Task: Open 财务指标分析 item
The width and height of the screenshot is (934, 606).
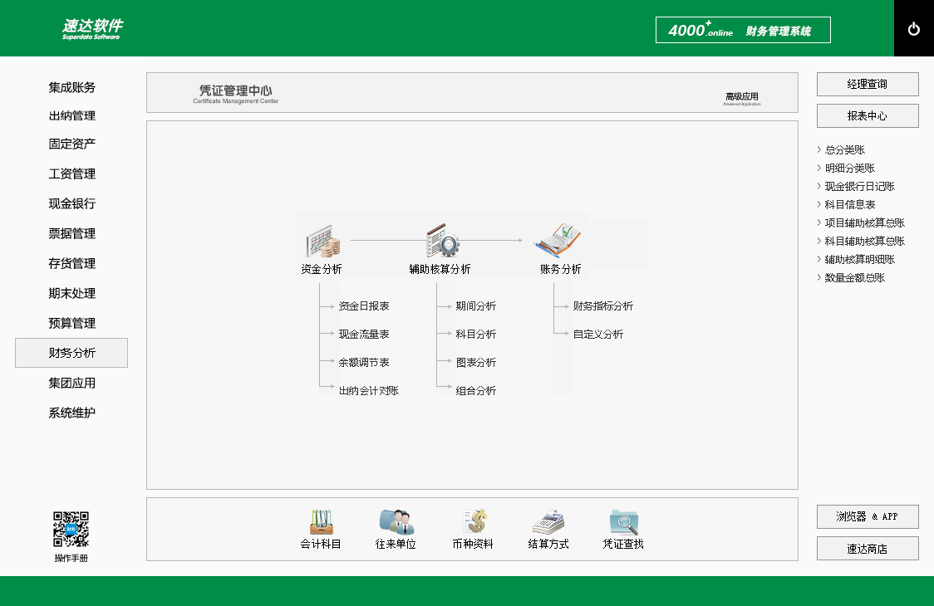Action: pyautogui.click(x=602, y=306)
